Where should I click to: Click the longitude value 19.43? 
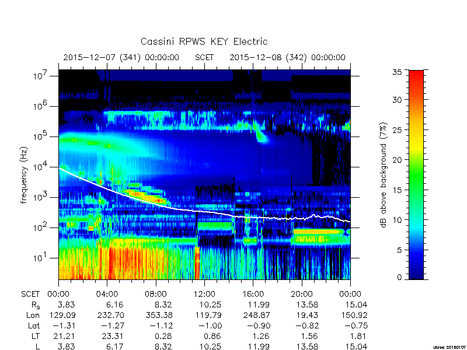point(307,315)
